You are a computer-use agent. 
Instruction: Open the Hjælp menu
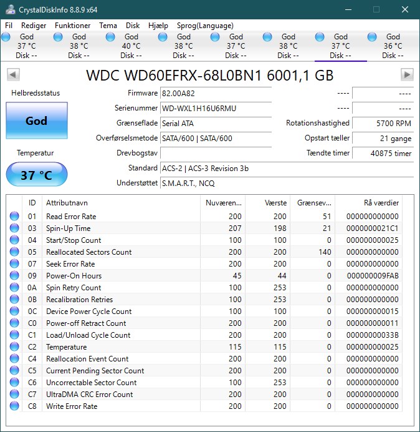[158, 26]
